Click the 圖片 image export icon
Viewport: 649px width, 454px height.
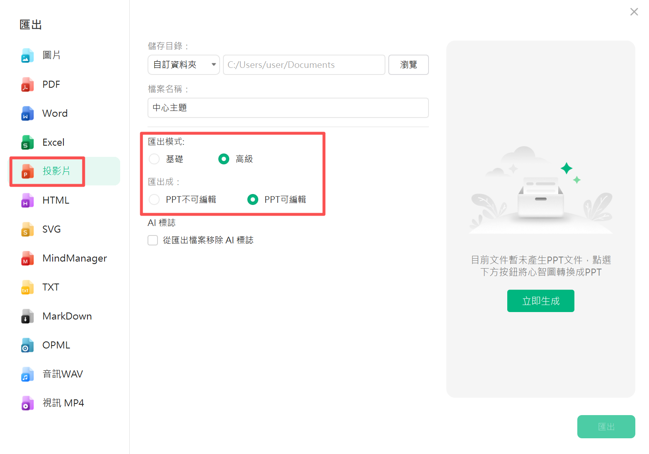pyautogui.click(x=27, y=55)
